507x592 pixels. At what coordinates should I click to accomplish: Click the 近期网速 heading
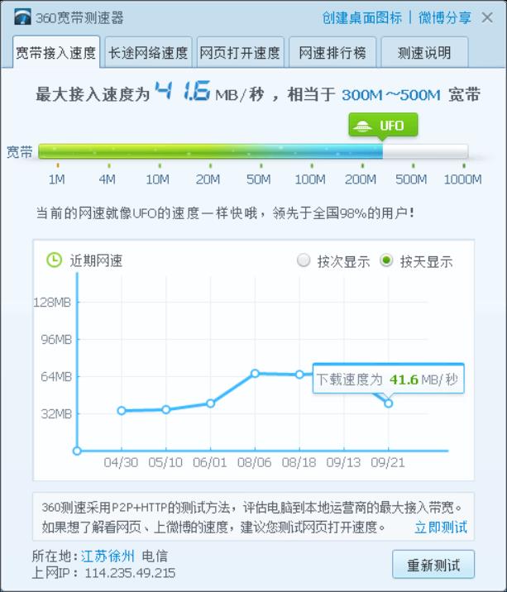(96, 261)
